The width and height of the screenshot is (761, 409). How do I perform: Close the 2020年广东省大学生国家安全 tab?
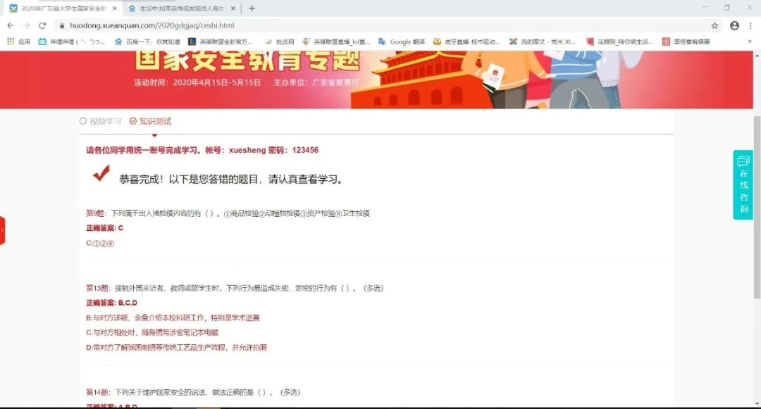tap(115, 8)
